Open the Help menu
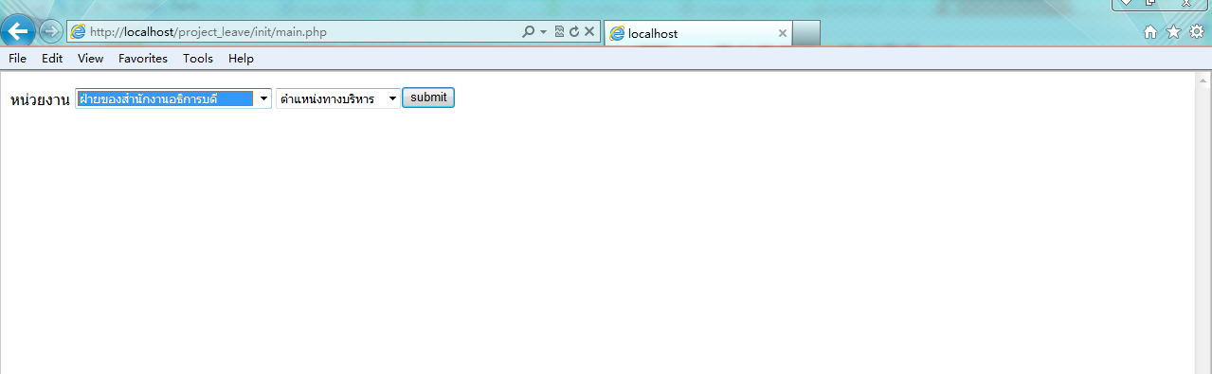 (241, 59)
